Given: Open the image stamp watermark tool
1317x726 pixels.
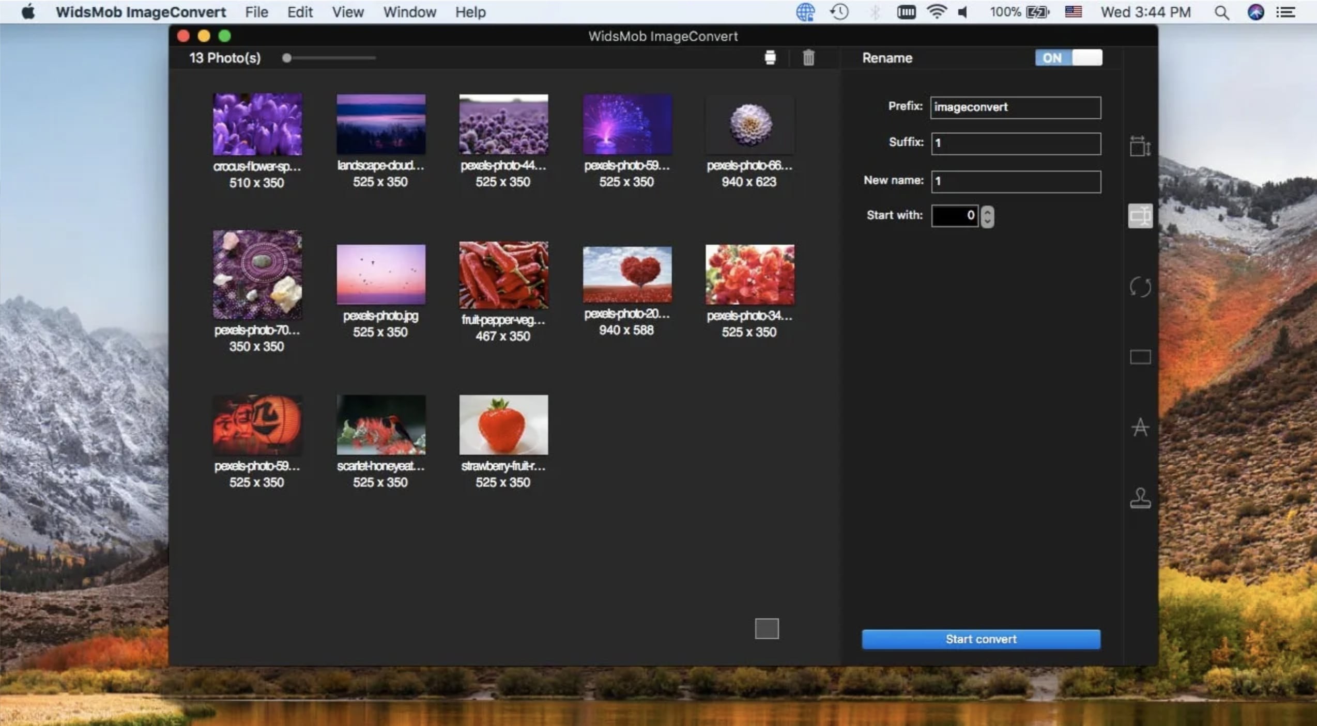Looking at the screenshot, I should tap(1140, 498).
